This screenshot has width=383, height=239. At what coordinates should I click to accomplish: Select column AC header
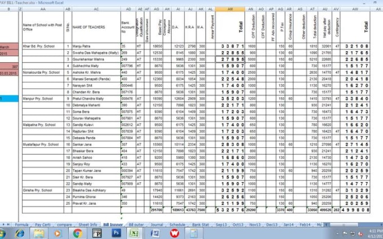coord(96,9)
